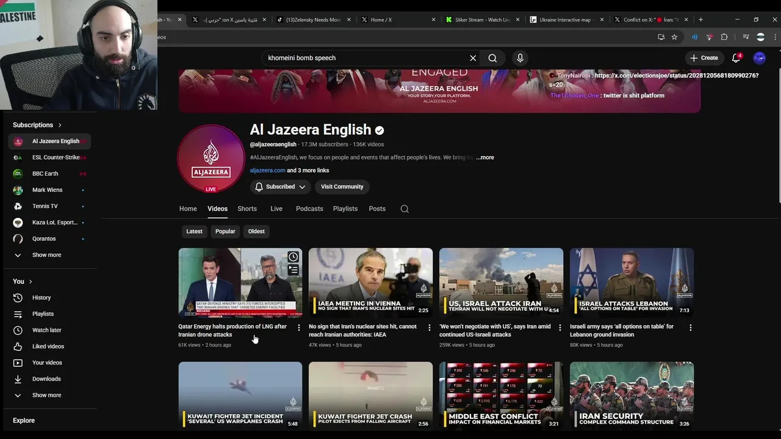Close the Home / X tab
The width and height of the screenshot is (781, 439).
click(434, 20)
